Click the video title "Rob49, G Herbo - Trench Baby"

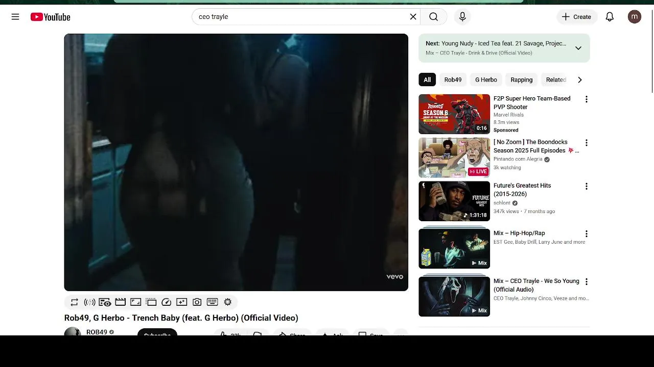(x=181, y=318)
